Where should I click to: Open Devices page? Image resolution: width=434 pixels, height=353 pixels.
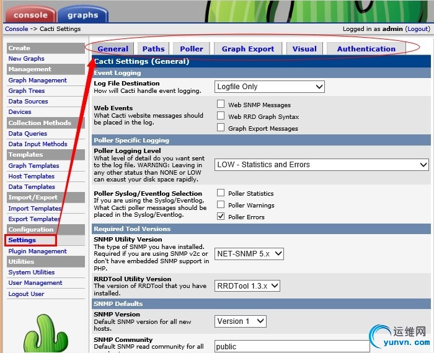click(x=20, y=112)
